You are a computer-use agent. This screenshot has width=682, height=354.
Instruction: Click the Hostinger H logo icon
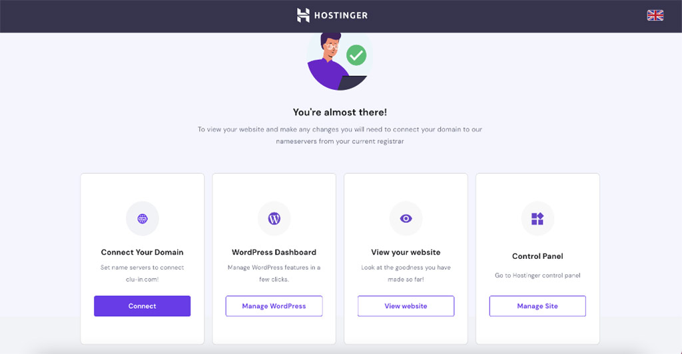point(304,15)
